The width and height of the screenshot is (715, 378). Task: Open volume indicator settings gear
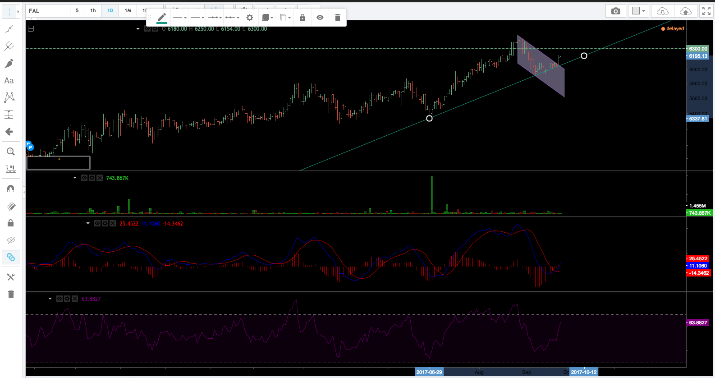(92, 178)
